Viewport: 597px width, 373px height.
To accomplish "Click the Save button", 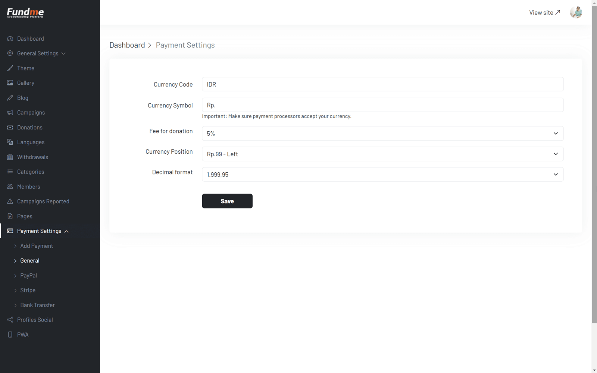I will click(227, 201).
